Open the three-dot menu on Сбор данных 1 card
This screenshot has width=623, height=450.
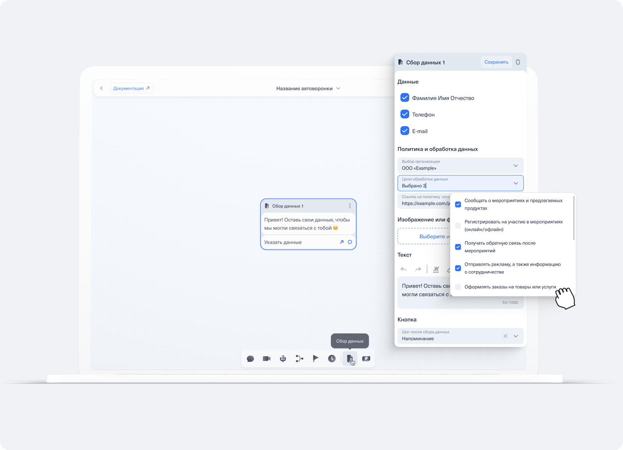click(350, 206)
